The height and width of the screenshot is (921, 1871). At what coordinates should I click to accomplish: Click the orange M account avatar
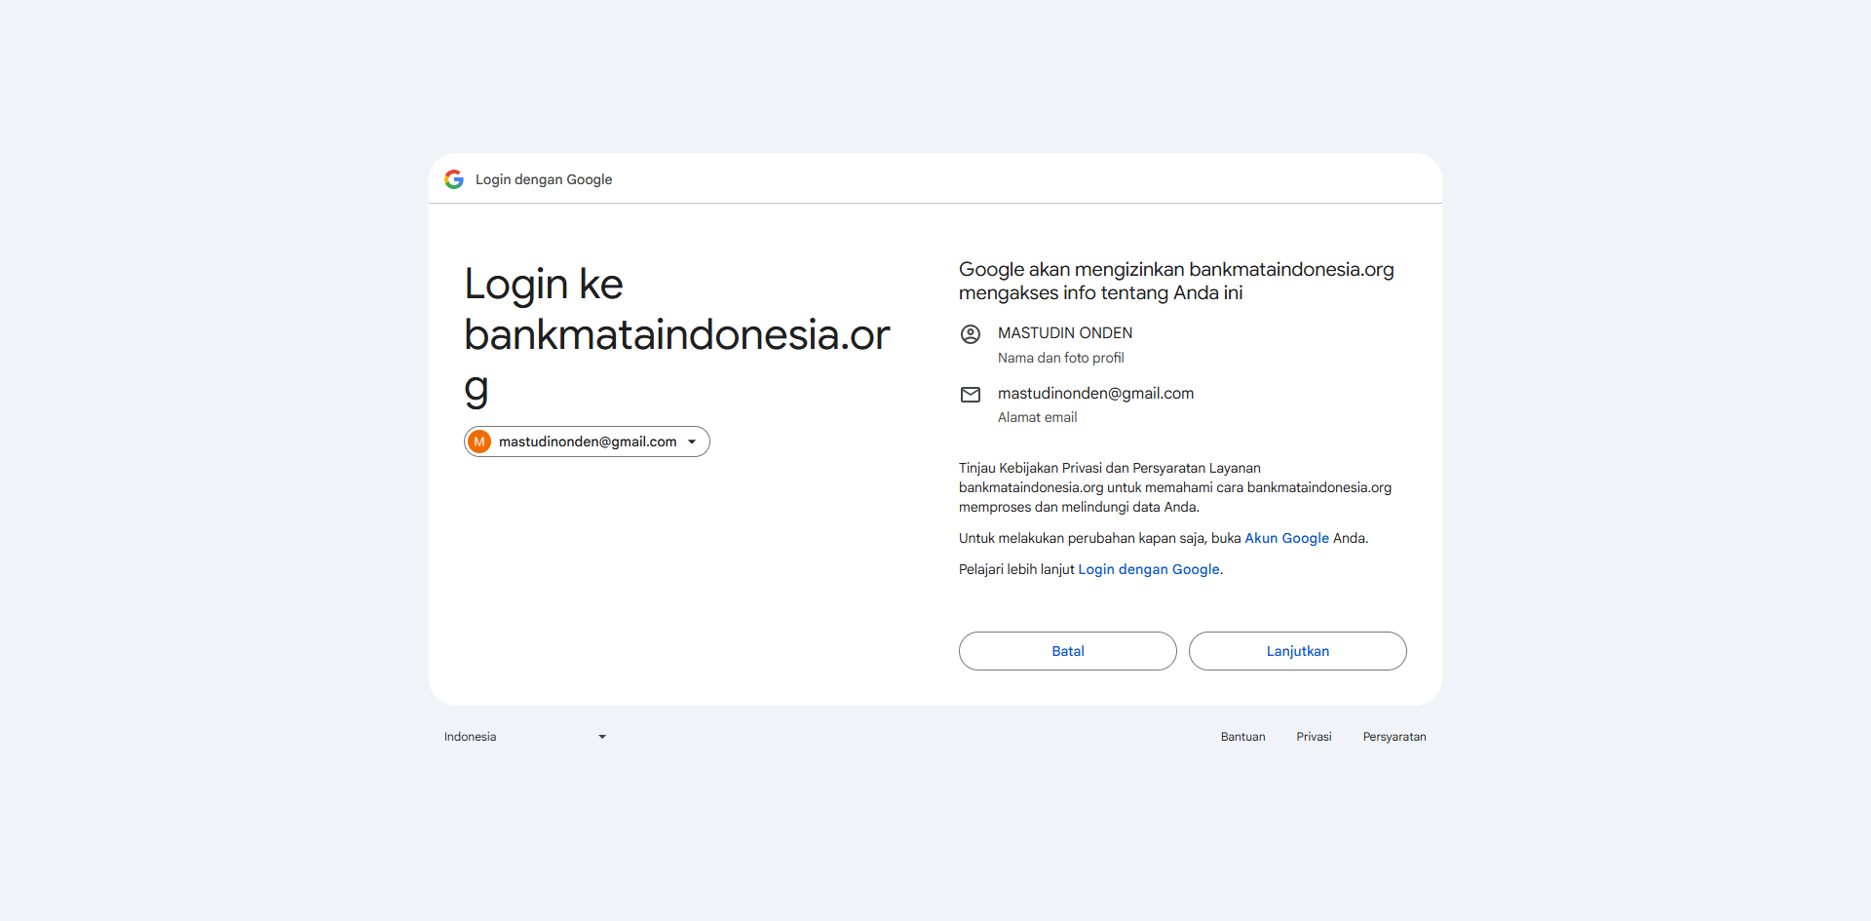click(479, 441)
